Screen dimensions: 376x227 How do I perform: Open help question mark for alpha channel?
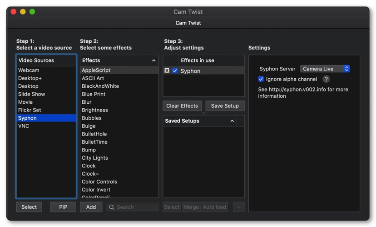coord(326,79)
